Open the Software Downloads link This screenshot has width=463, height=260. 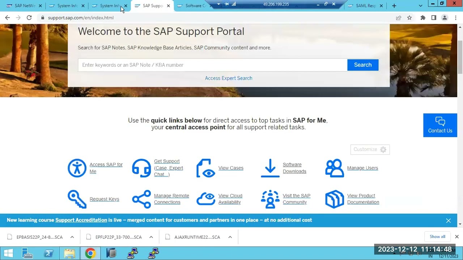(x=294, y=168)
